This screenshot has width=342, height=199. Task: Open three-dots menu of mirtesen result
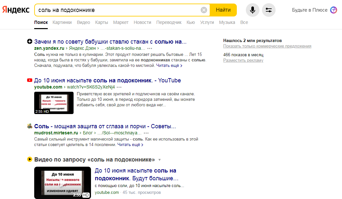[146, 133]
